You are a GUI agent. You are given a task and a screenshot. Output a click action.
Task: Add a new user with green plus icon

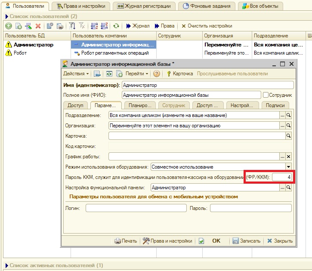[9, 26]
